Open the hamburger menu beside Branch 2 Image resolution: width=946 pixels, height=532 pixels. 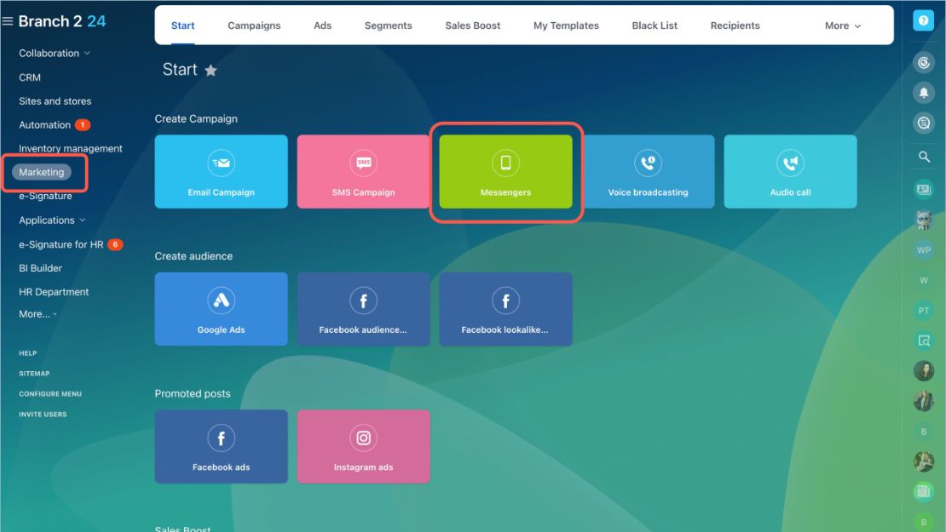point(7,21)
